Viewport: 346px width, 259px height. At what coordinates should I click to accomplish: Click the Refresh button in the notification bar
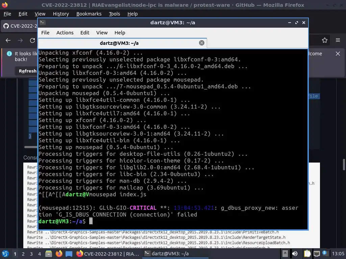click(x=27, y=71)
